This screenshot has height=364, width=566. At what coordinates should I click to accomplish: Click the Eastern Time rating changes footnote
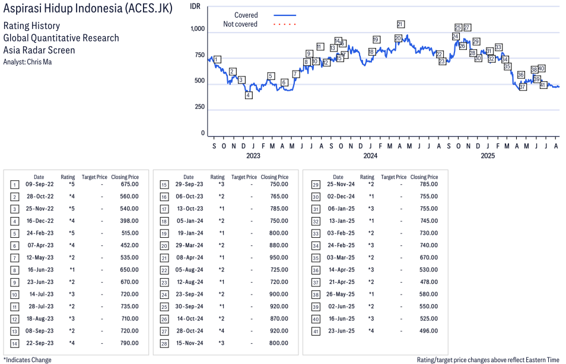pos(488,360)
